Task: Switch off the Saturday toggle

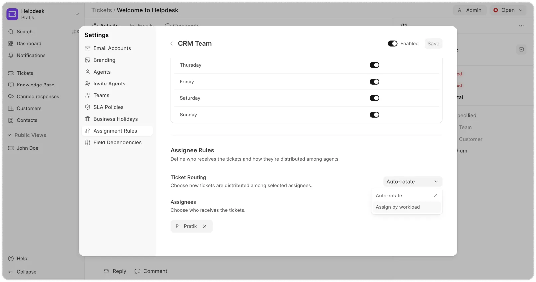Action: tap(374, 98)
